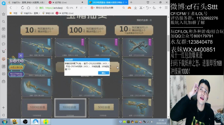The height and width of the screenshot is (125, 224).
Task: Click the skin shirt icon in title bar
Action: pos(148,2)
